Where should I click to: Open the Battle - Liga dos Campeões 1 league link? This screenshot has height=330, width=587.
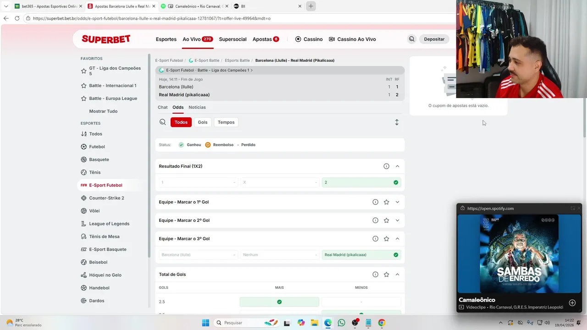click(225, 70)
